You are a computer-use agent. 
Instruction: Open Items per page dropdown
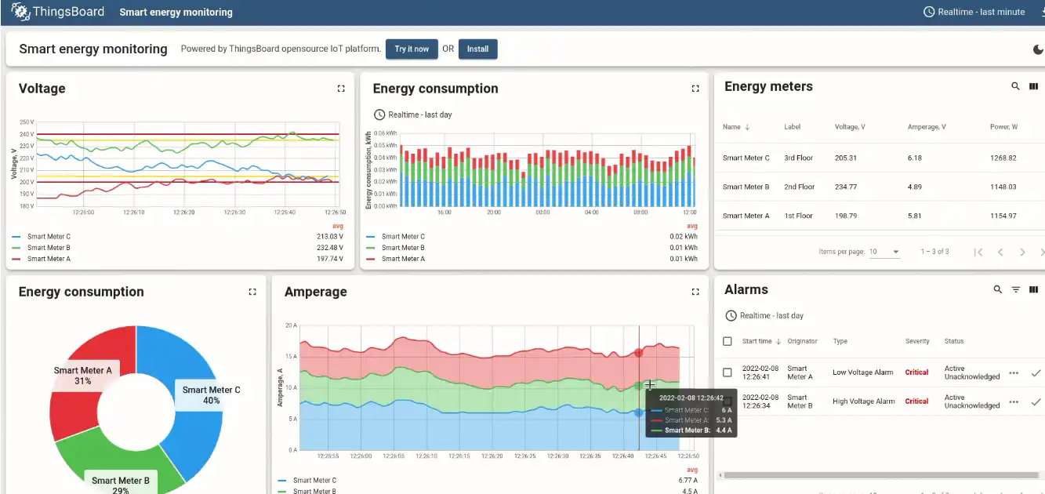[884, 252]
